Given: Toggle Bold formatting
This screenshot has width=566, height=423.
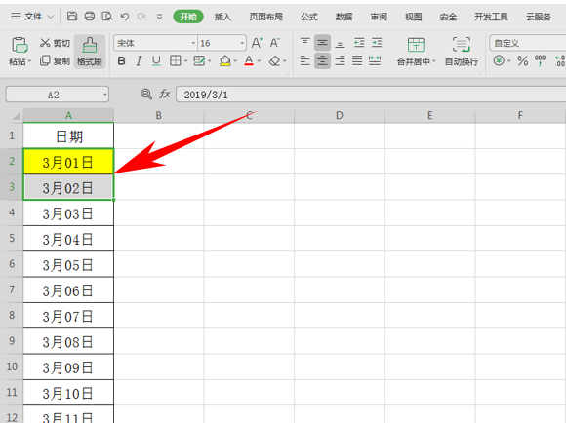Looking at the screenshot, I should click(x=122, y=61).
